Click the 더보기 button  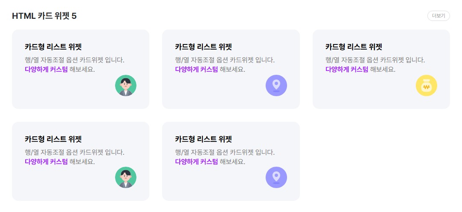pos(438,16)
